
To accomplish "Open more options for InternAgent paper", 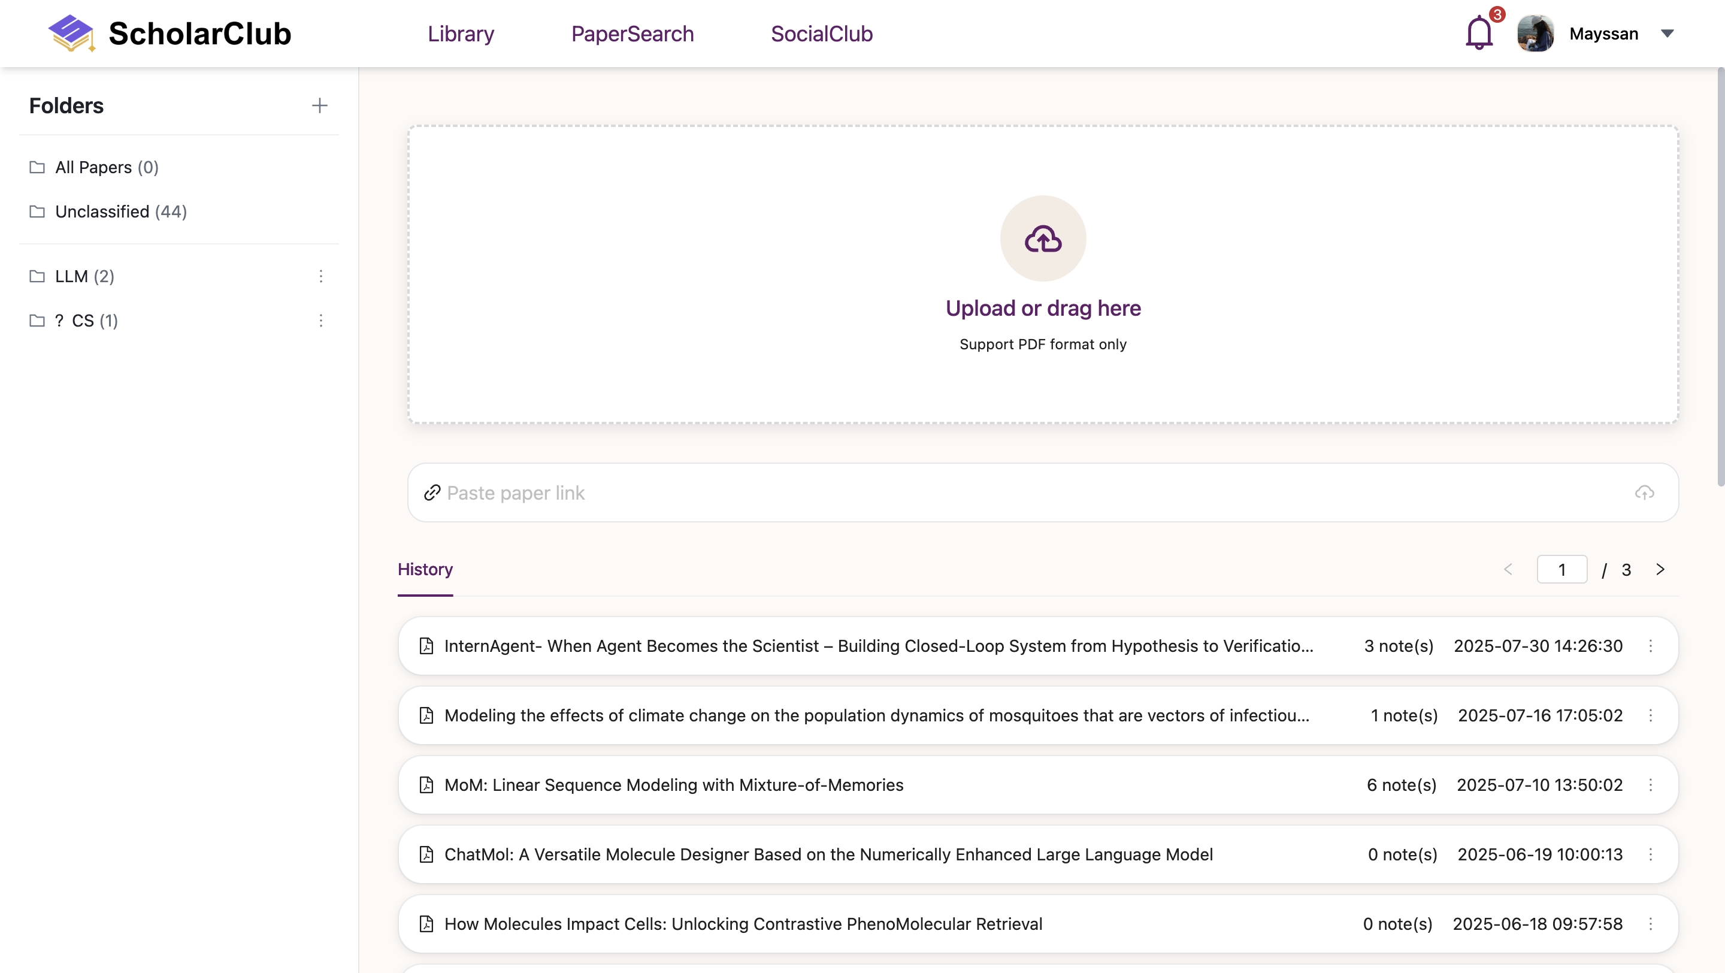I will point(1650,645).
